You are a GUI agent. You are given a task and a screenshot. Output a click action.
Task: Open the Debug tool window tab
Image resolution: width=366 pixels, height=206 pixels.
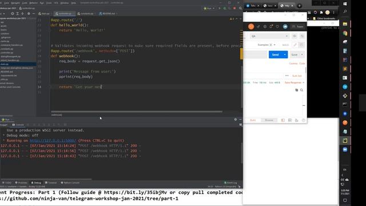pyautogui.click(x=36, y=183)
